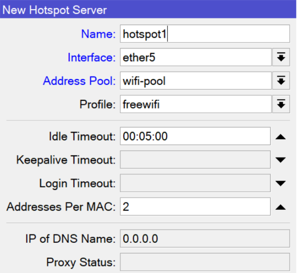The height and width of the screenshot is (273, 297).
Task: Click the Profile label
Action: [x=98, y=104]
